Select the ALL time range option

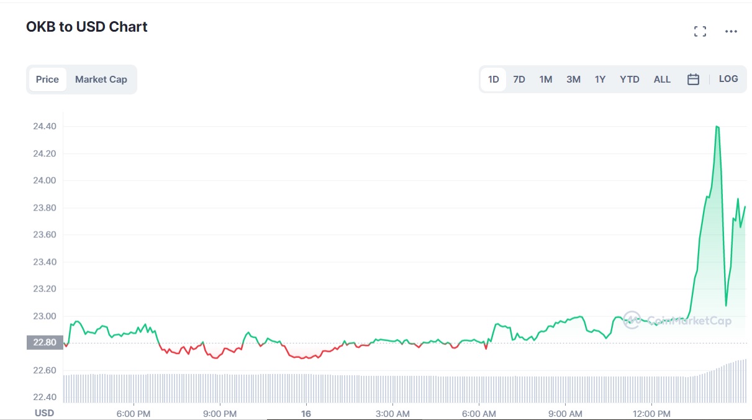[662, 79]
